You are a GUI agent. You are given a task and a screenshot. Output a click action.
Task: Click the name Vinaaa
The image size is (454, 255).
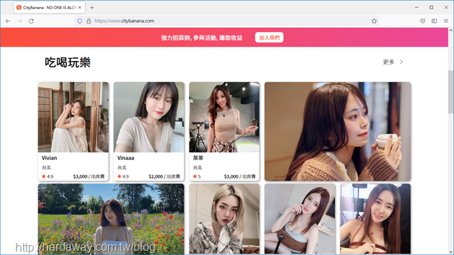(x=126, y=158)
